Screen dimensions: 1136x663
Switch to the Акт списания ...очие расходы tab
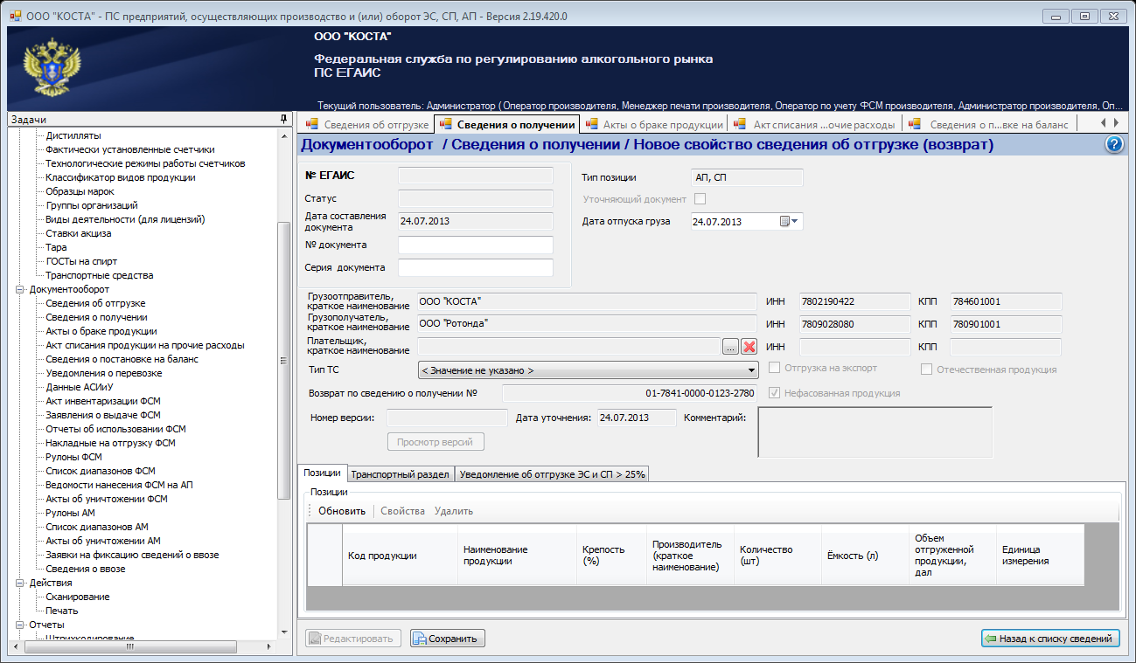pos(814,125)
